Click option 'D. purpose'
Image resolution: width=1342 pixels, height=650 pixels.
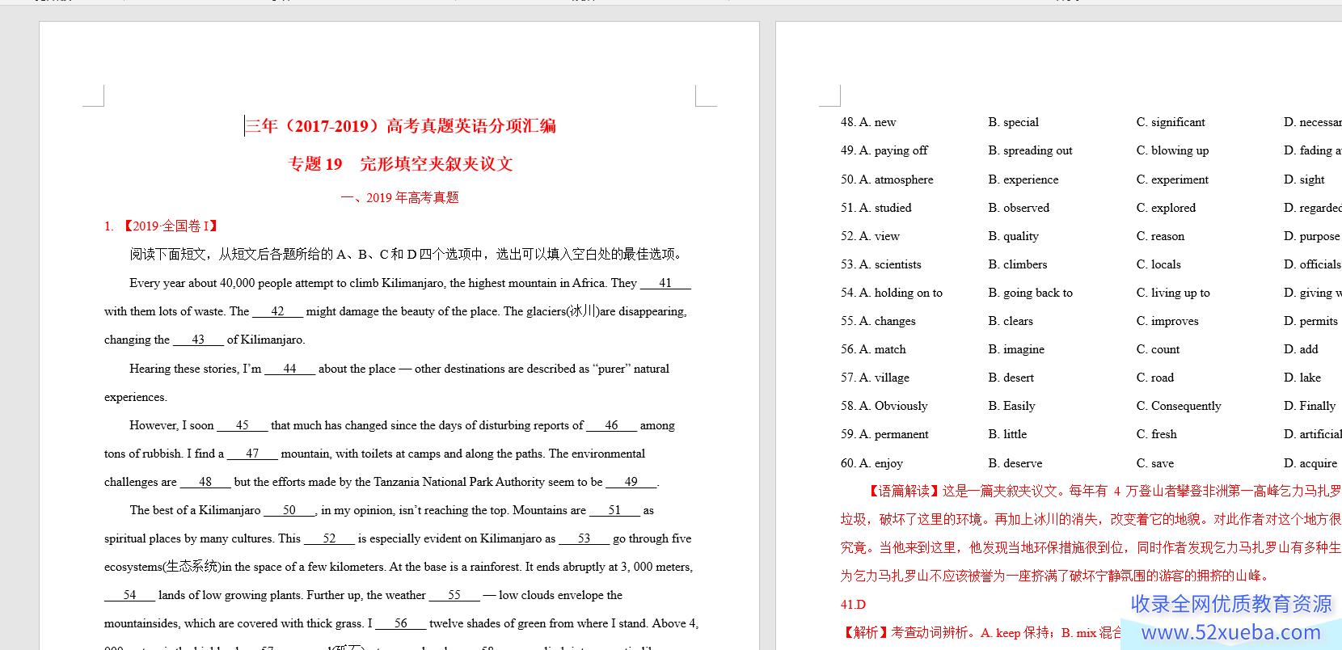coord(1311,236)
